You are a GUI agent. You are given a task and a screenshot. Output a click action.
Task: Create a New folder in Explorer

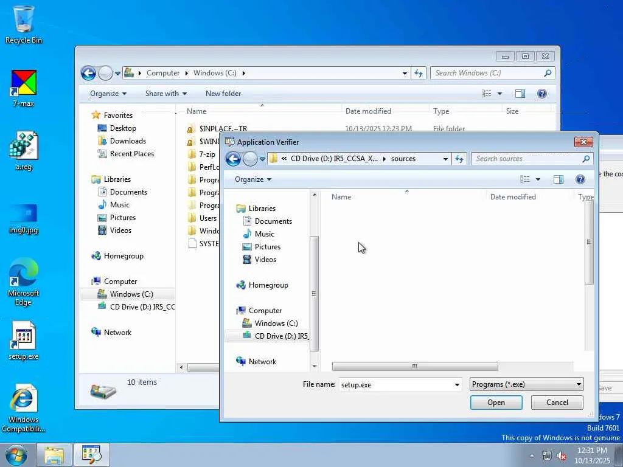(223, 94)
